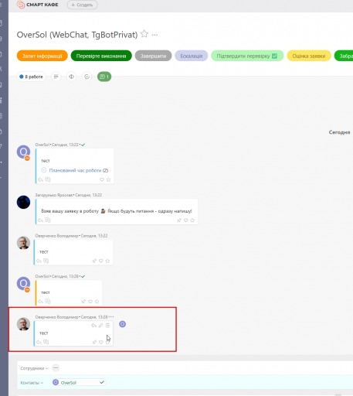
Task: Reply to the OverSol 13:28 message
Action: click(x=40, y=301)
